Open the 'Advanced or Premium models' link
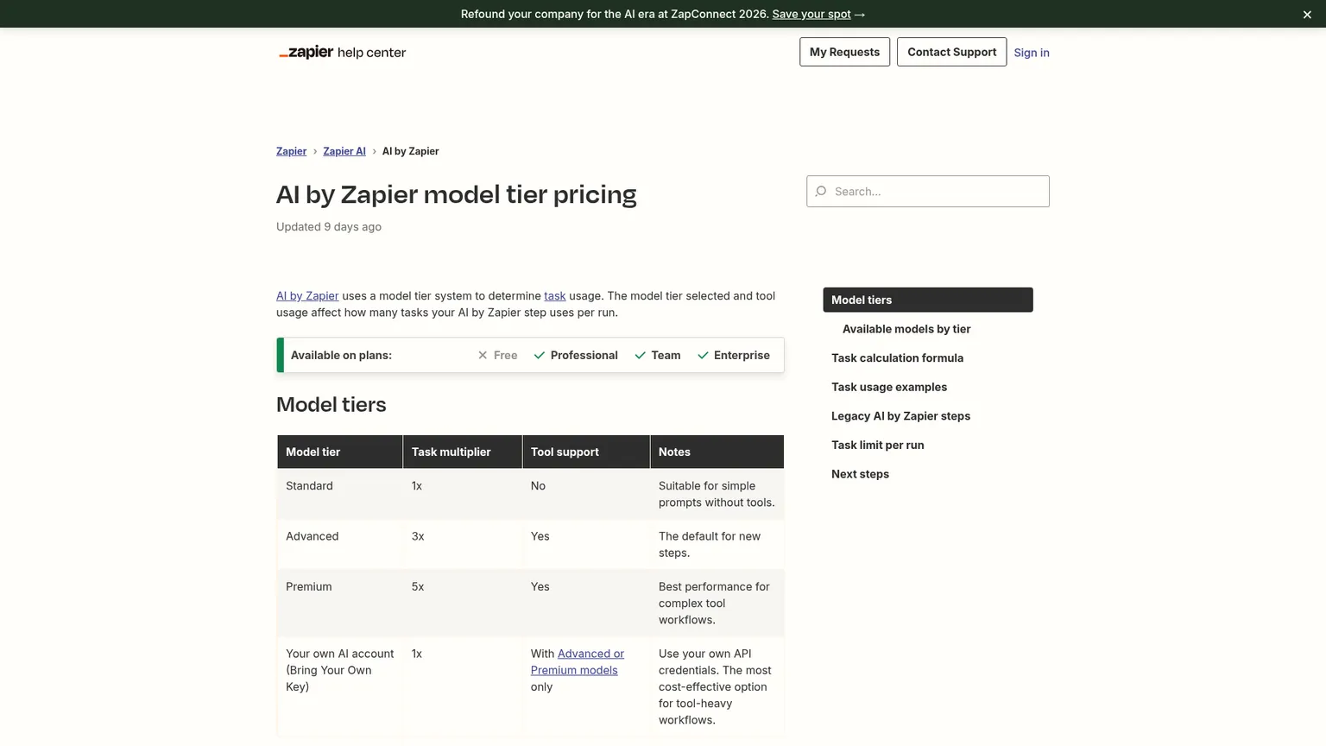Screen dimensions: 1326x746 (x=578, y=662)
